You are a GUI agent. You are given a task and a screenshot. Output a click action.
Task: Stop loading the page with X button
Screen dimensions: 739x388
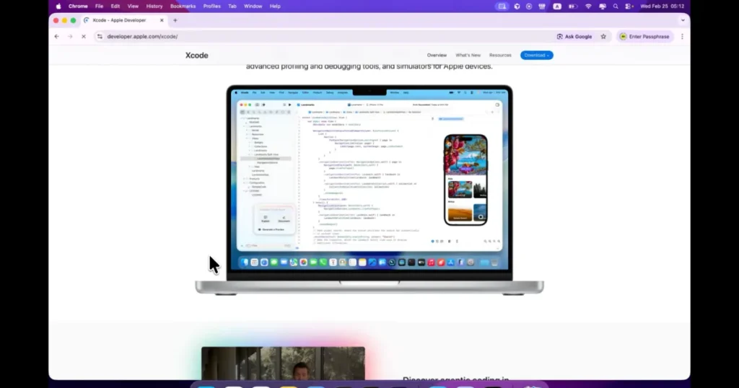[84, 36]
